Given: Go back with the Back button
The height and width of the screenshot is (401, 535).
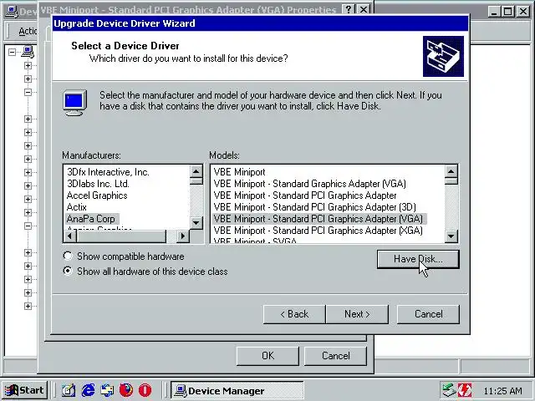Looking at the screenshot, I should click(294, 314).
